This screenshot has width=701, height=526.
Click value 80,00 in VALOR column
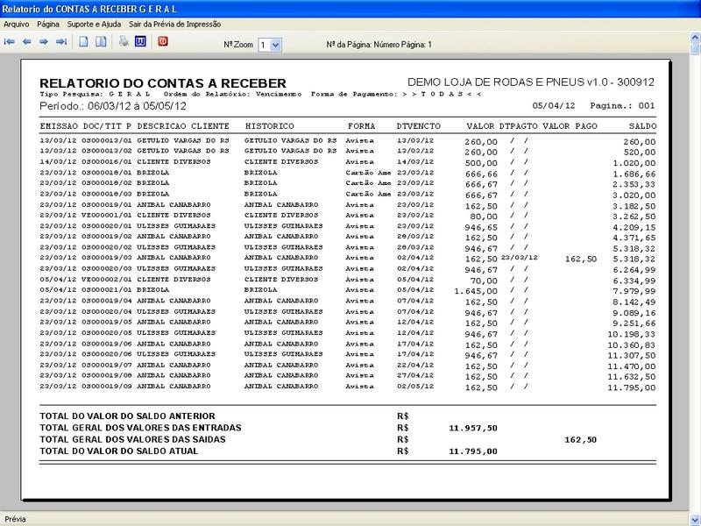click(484, 217)
